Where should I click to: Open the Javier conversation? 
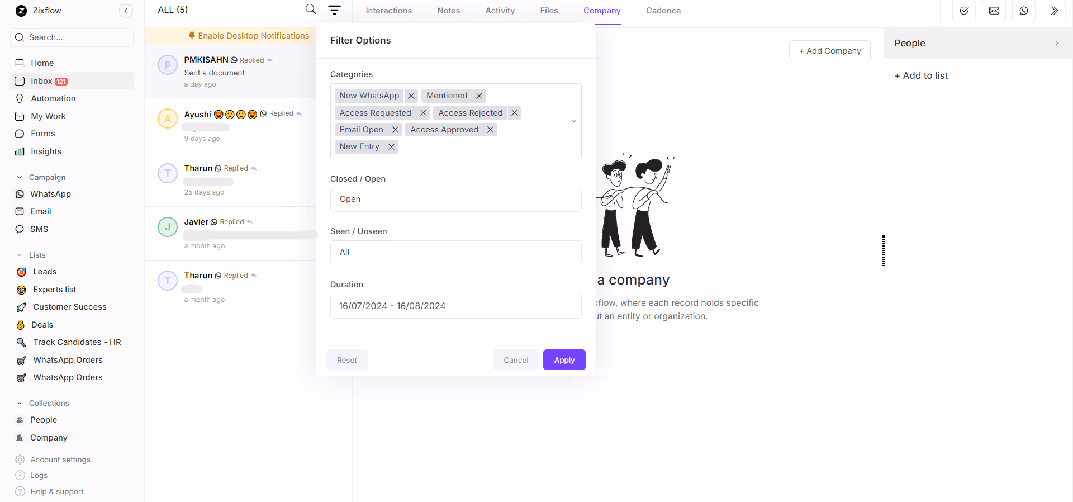tap(230, 234)
